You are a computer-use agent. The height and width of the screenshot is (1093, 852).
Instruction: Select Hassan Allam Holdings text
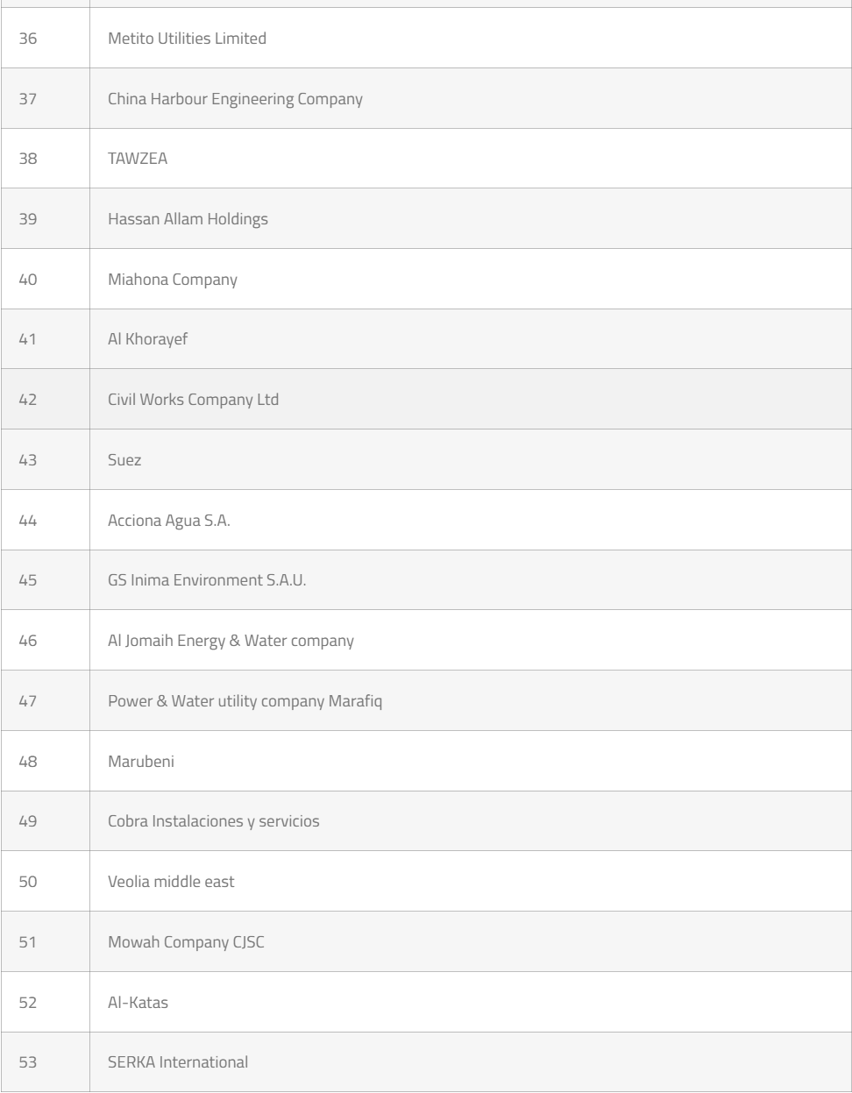click(x=188, y=219)
